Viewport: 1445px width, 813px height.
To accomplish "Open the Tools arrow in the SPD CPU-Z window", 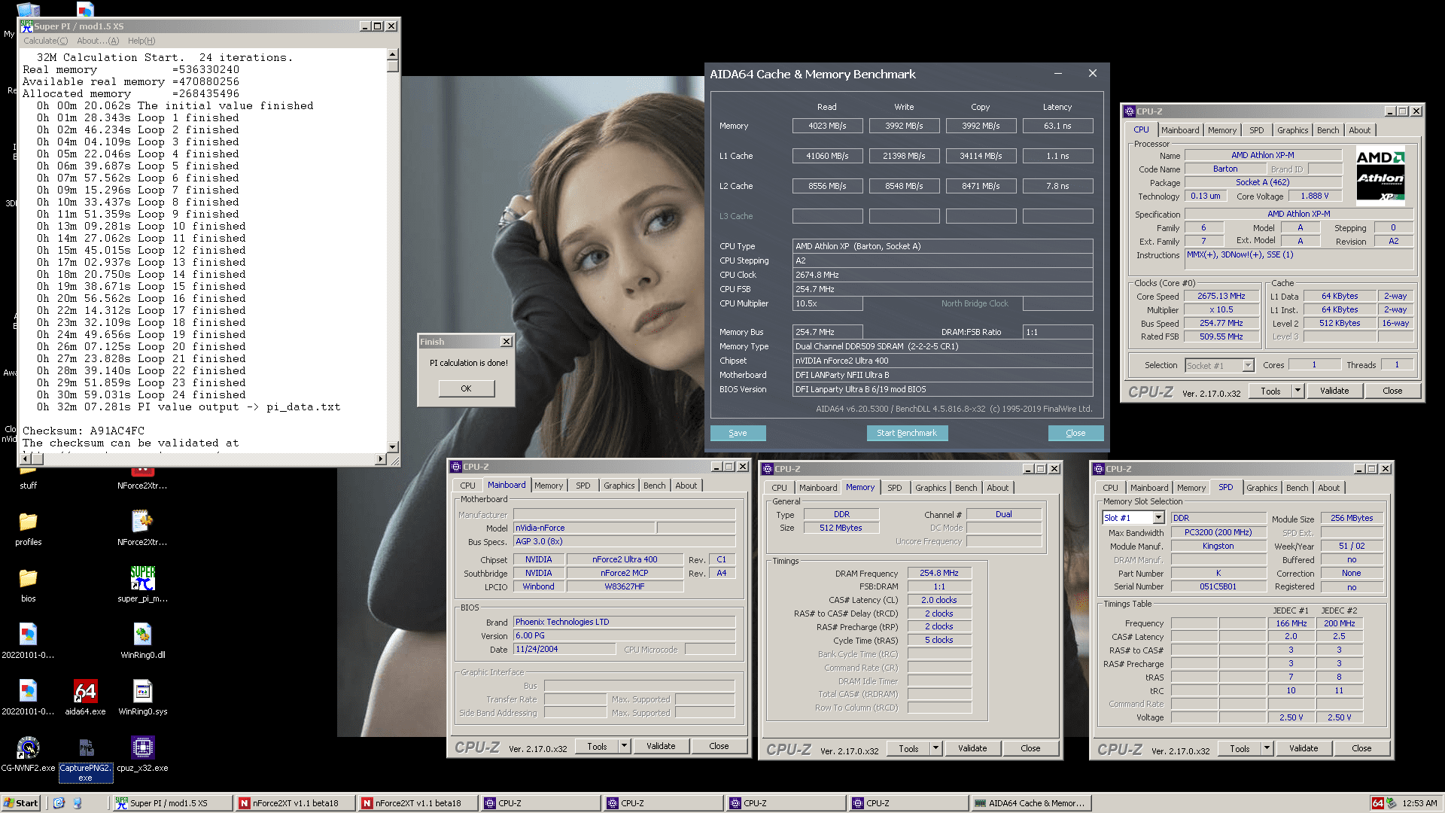I will coord(1267,748).
